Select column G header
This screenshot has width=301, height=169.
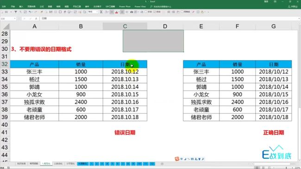tap(274, 26)
